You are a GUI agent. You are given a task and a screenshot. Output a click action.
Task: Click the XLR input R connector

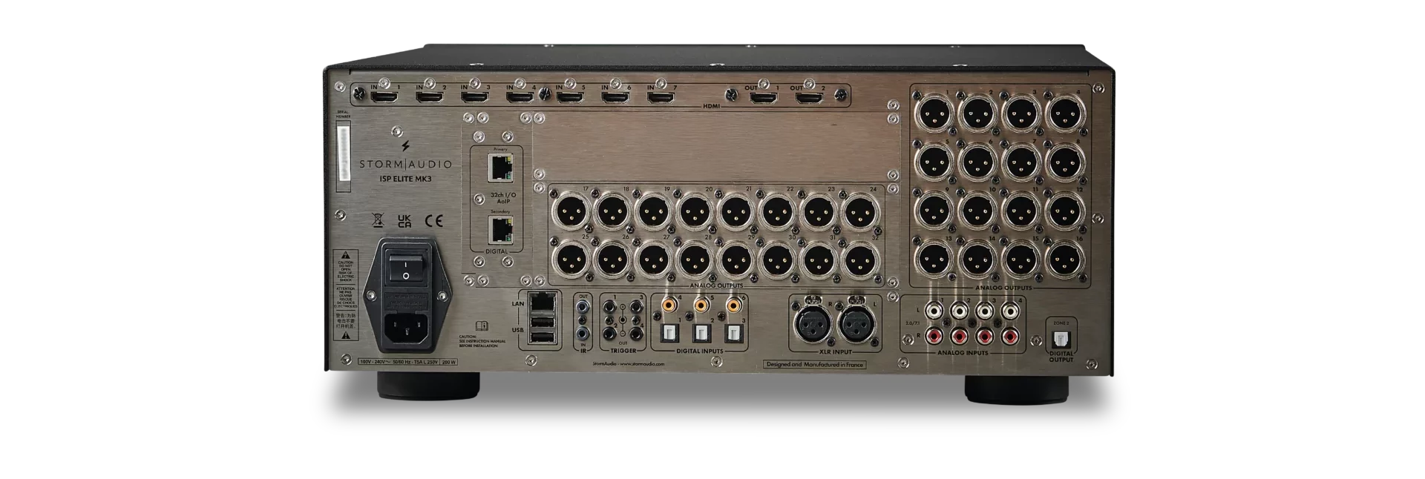coord(812,323)
